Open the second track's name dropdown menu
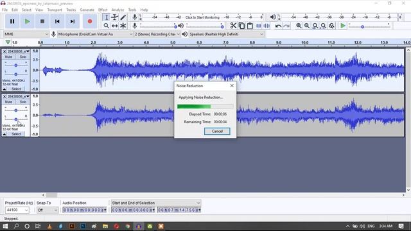This screenshot has width=411, height=231. (19, 96)
